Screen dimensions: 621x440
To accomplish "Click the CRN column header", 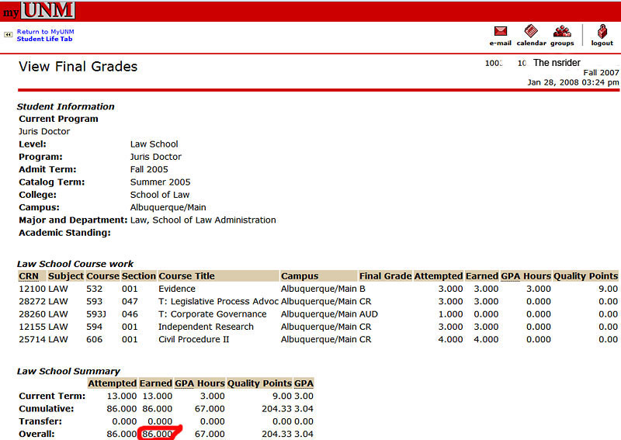I will (x=28, y=276).
